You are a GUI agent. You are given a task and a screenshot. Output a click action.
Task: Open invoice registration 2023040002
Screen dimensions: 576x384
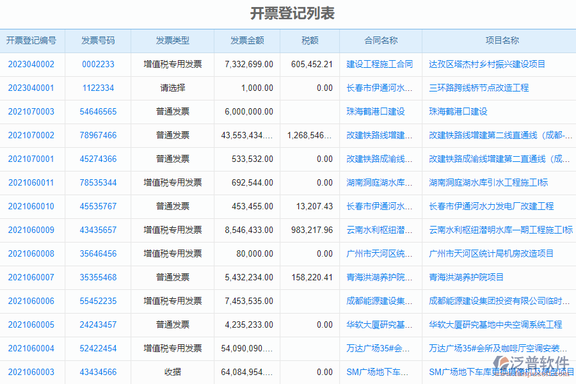click(33, 64)
